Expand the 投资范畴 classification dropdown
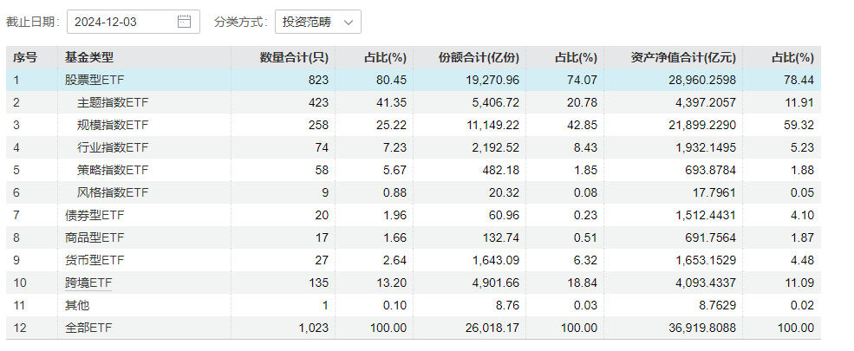The height and width of the screenshot is (351, 854). [x=317, y=22]
